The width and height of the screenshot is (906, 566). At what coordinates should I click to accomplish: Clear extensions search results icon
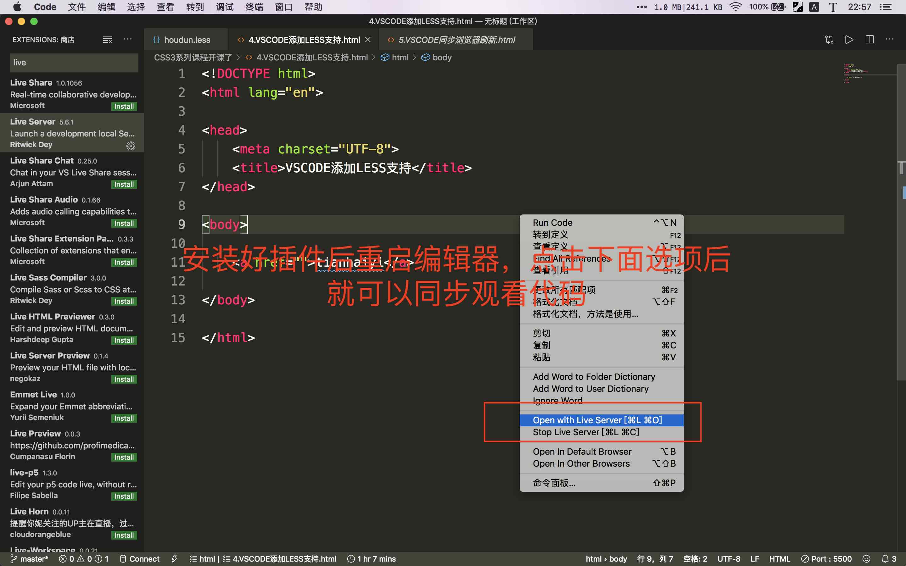(108, 39)
